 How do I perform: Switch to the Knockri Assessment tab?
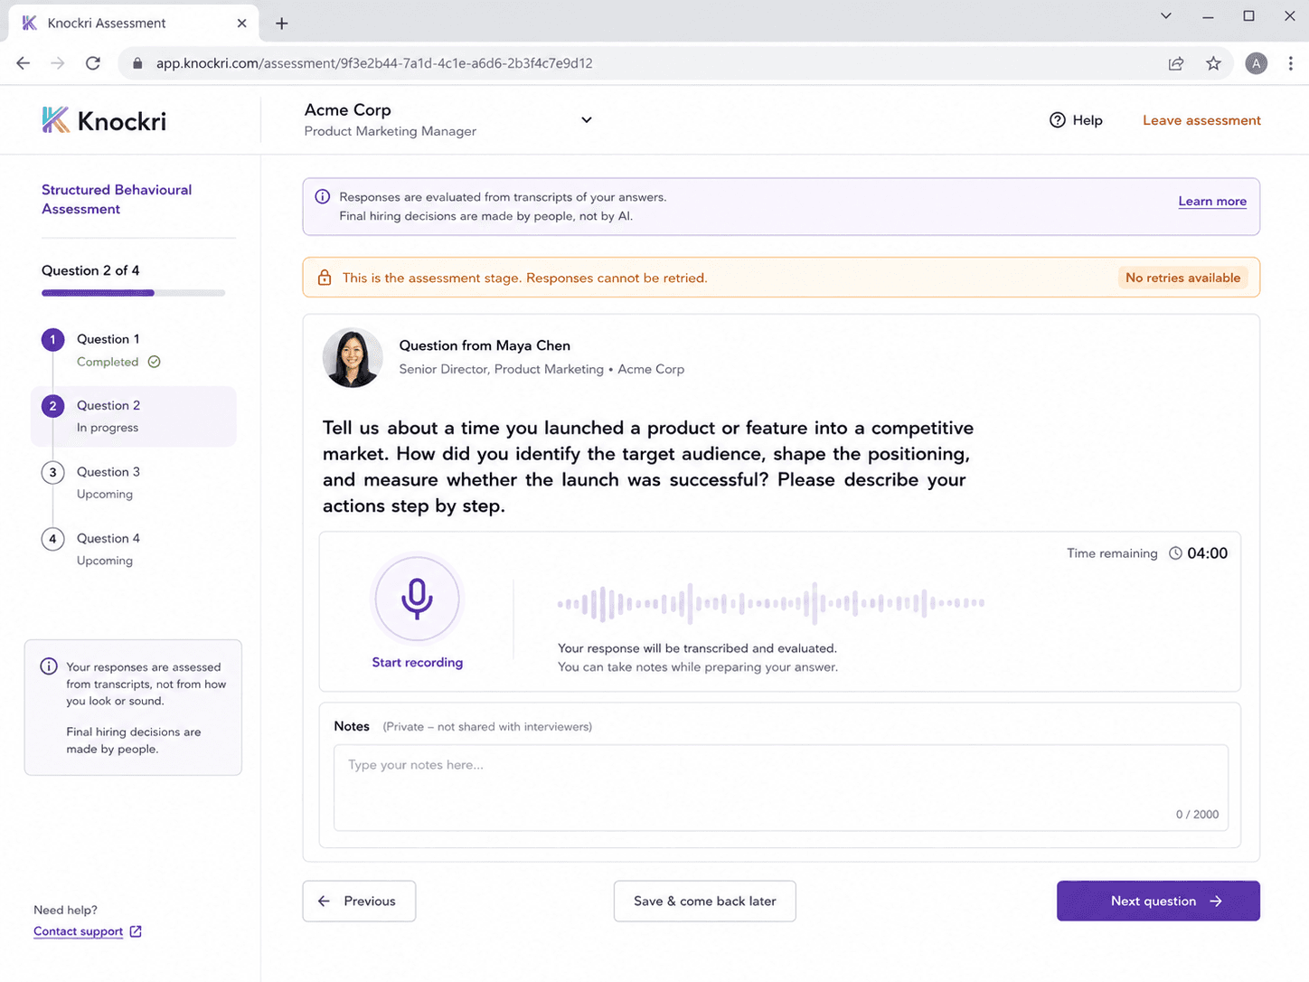[x=134, y=23]
